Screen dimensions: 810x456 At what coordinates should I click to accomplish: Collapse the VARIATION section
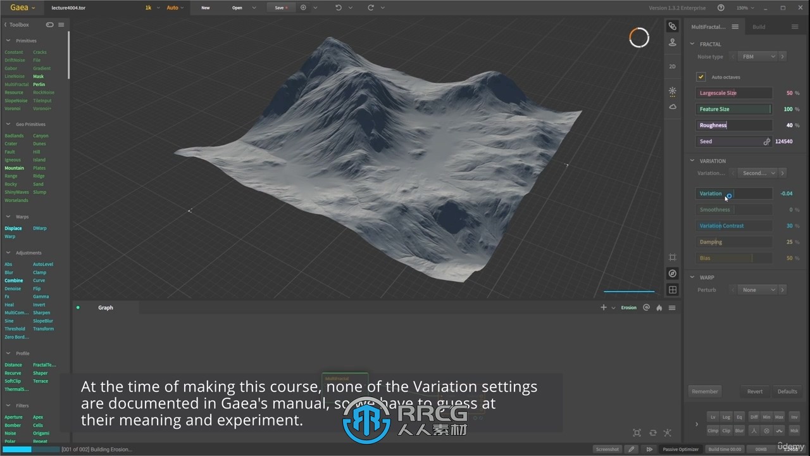click(692, 161)
